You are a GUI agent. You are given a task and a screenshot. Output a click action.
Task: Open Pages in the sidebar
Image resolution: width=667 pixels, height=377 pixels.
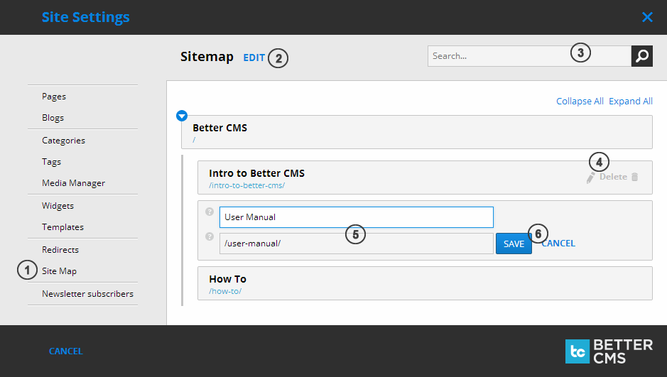coord(54,97)
